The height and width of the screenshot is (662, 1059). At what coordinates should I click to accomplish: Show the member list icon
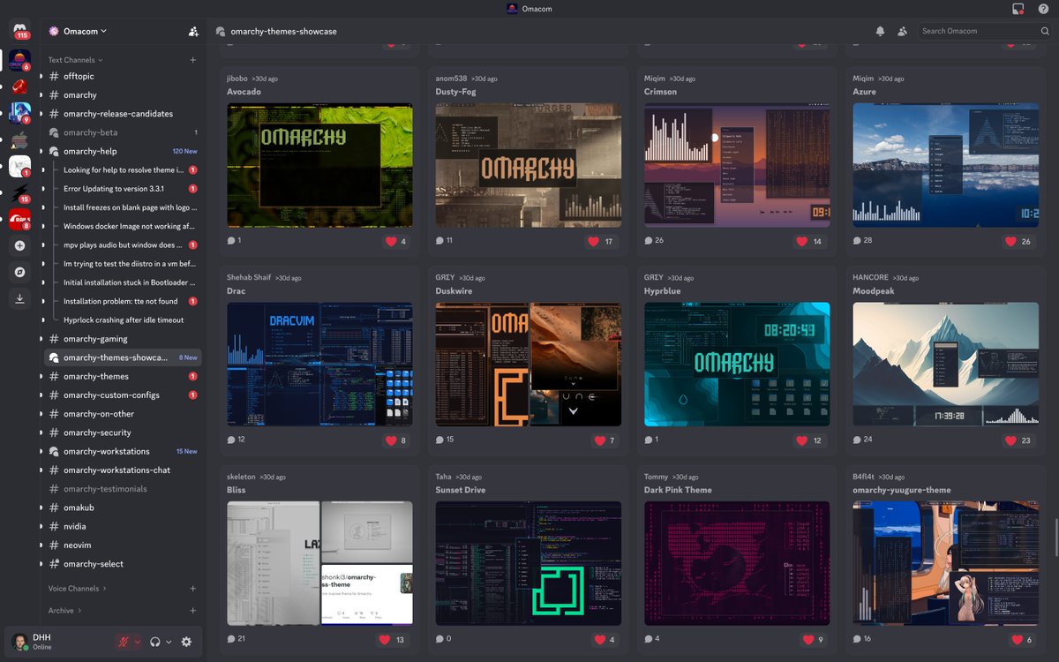pos(903,31)
